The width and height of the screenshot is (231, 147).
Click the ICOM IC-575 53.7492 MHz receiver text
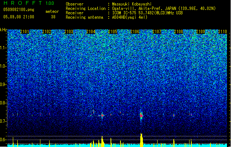[x=147, y=13]
